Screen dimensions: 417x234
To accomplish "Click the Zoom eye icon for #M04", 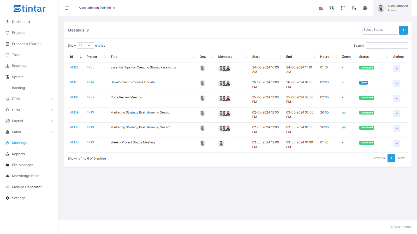I will click(344, 128).
